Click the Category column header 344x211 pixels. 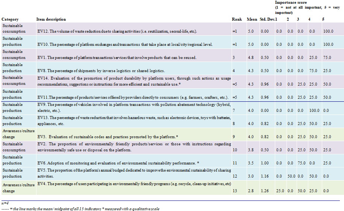pos(10,20)
